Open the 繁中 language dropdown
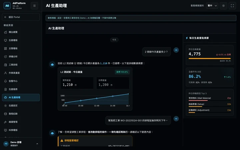The height and width of the screenshot is (150, 240). (x=212, y=6)
